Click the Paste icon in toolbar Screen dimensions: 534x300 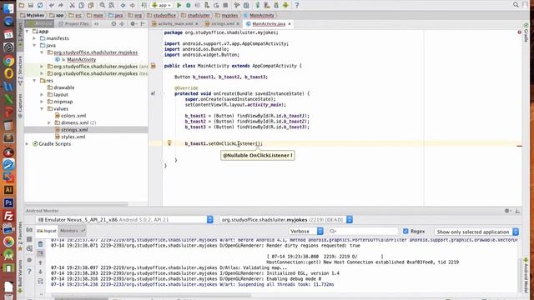(91, 5)
